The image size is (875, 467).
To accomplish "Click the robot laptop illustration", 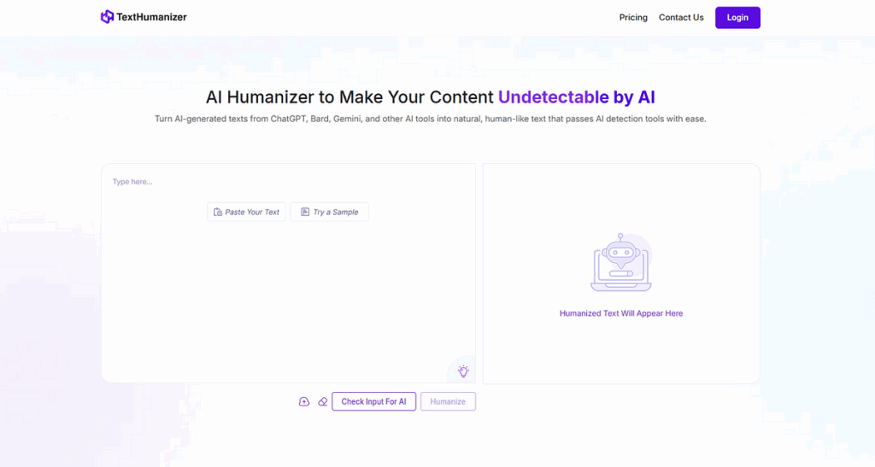I will coord(620,263).
